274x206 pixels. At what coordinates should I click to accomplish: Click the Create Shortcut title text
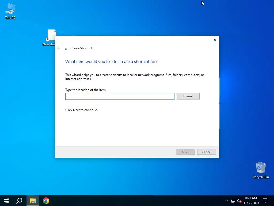(x=81, y=48)
